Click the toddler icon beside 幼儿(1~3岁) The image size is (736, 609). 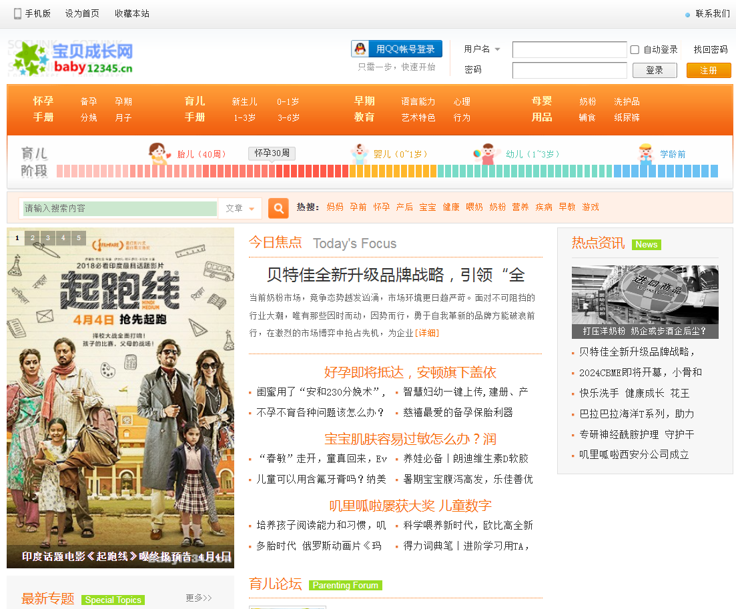pos(486,153)
